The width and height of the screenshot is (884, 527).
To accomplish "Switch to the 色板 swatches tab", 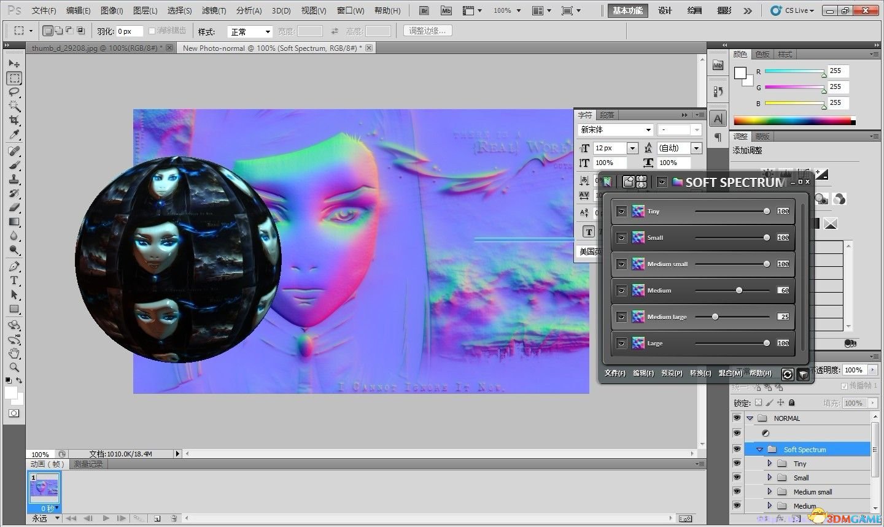I will point(762,54).
